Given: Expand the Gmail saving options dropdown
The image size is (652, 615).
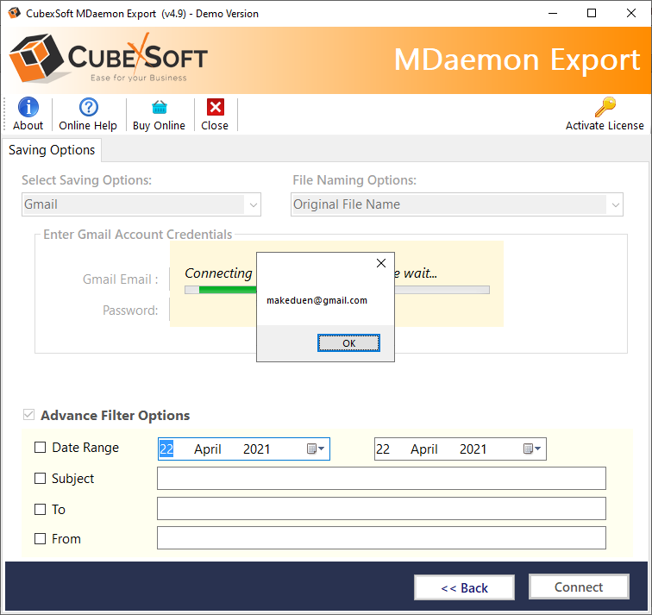Looking at the screenshot, I should point(253,204).
